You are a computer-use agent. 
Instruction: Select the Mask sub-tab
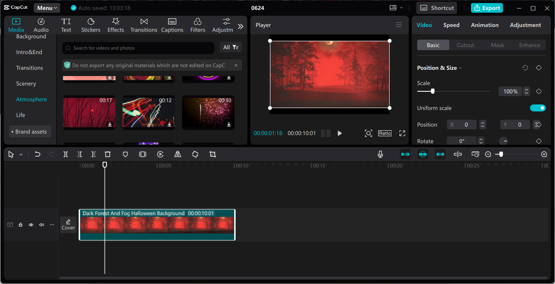click(x=497, y=45)
